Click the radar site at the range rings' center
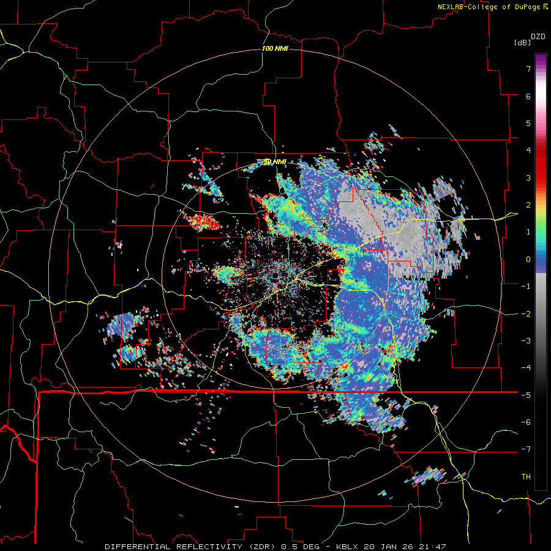This screenshot has height=551, width=551. tap(275, 276)
